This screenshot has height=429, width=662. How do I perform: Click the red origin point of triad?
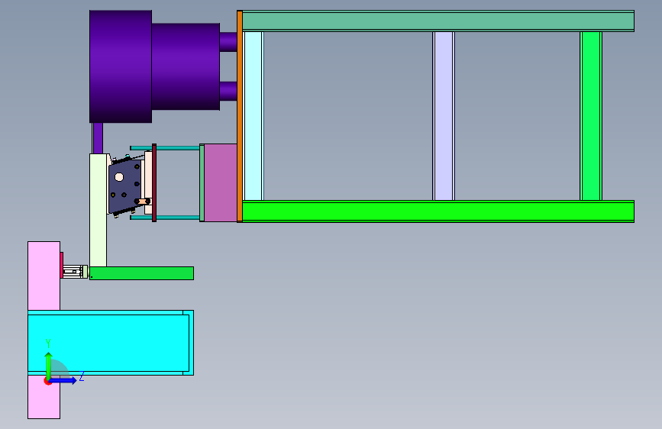(x=47, y=381)
